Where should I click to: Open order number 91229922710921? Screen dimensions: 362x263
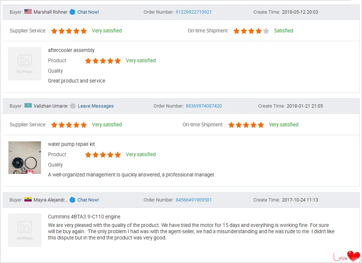pyautogui.click(x=193, y=12)
